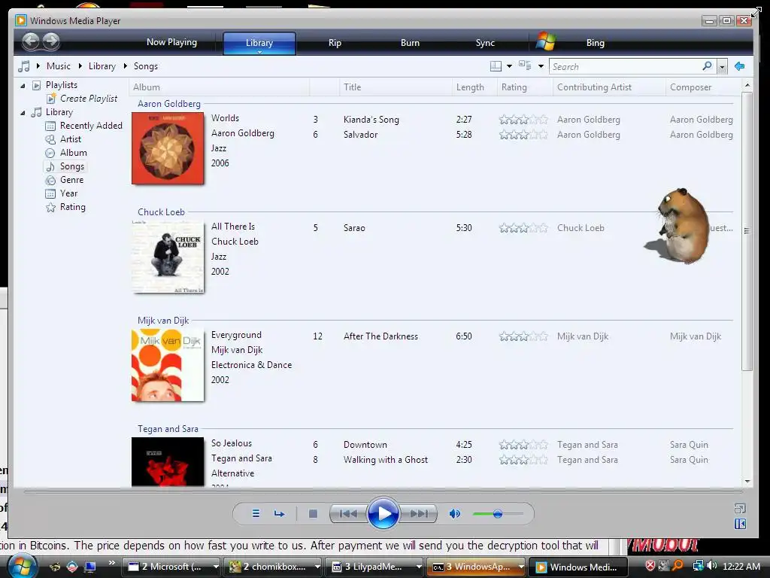Click the taskbar clock showing 12:22 AM
Image resolution: width=770 pixels, height=578 pixels.
(741, 566)
